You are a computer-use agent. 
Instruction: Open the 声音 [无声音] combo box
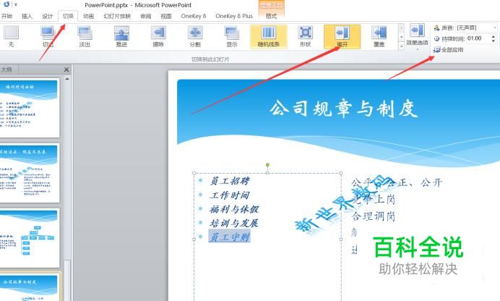[476, 28]
